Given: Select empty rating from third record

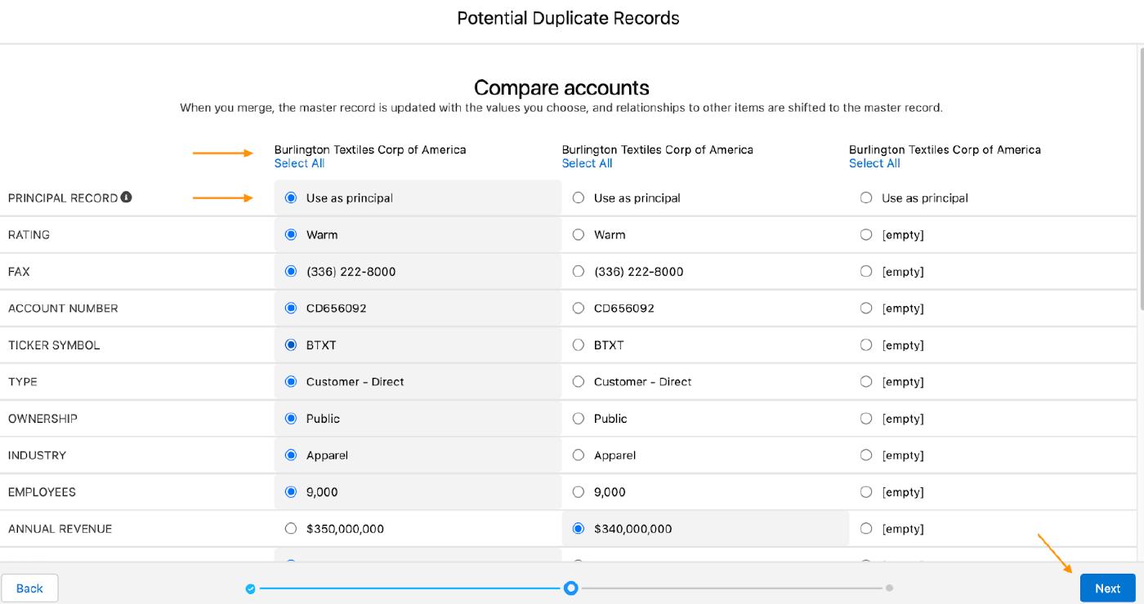Looking at the screenshot, I should (x=866, y=235).
